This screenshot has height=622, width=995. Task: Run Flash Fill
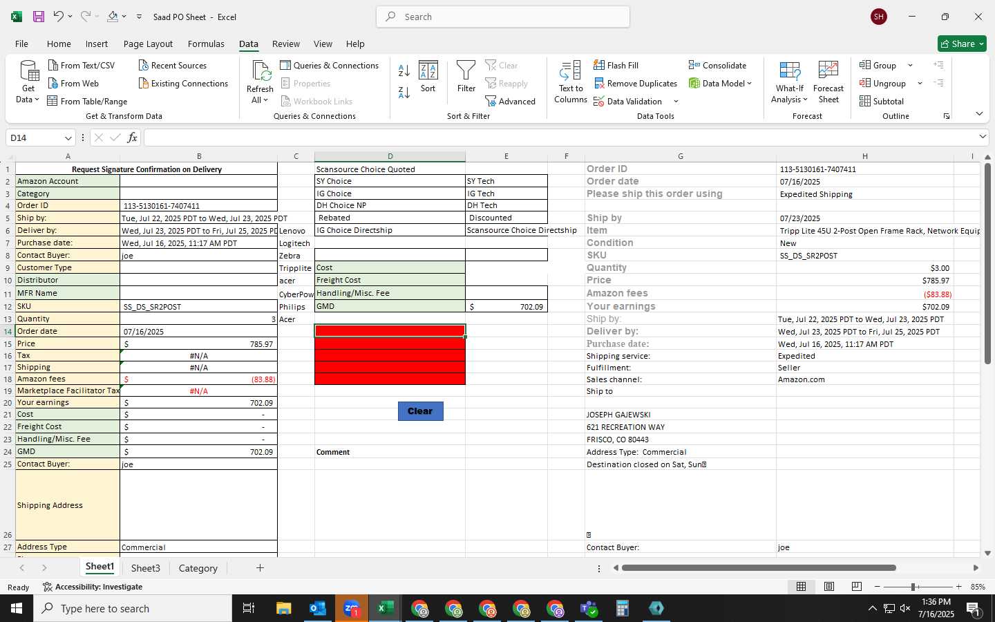click(x=616, y=65)
